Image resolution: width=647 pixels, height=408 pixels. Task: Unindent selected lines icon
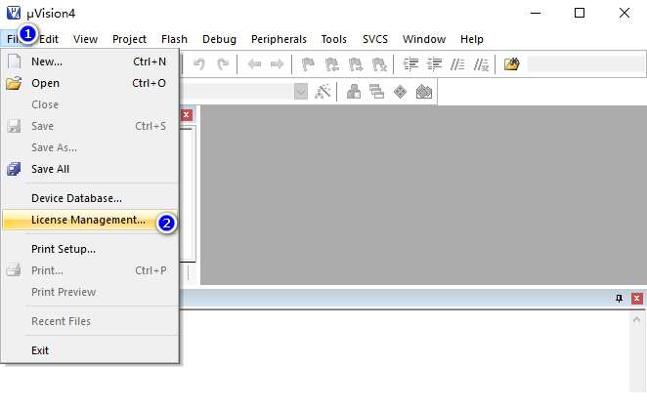tap(434, 64)
